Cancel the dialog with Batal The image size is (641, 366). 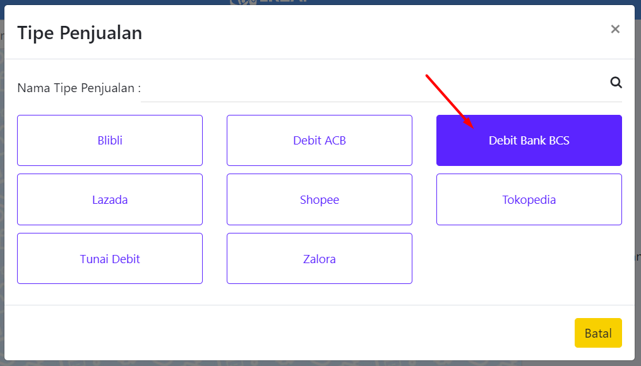(598, 333)
